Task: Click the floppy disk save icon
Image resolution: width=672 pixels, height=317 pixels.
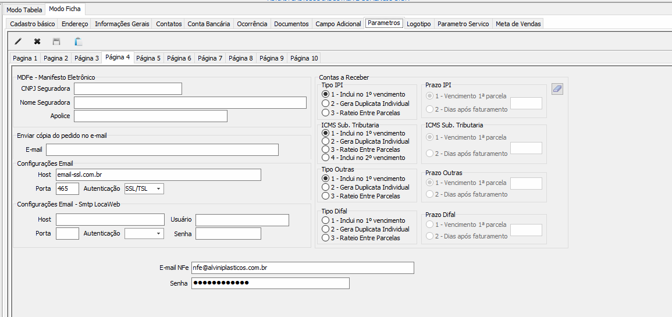Action: 56,41
